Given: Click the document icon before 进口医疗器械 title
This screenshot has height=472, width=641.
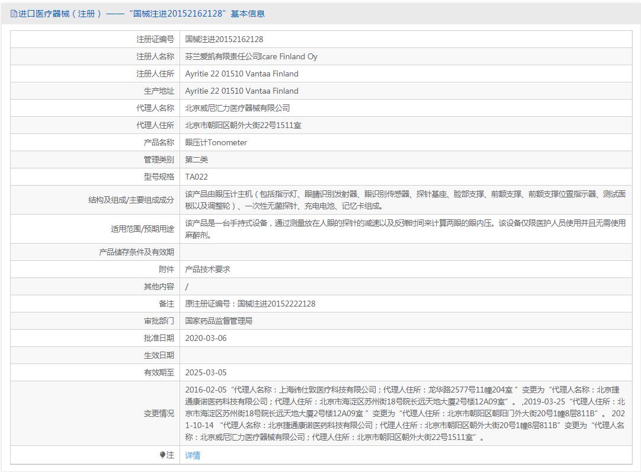Looking at the screenshot, I should coord(14,14).
